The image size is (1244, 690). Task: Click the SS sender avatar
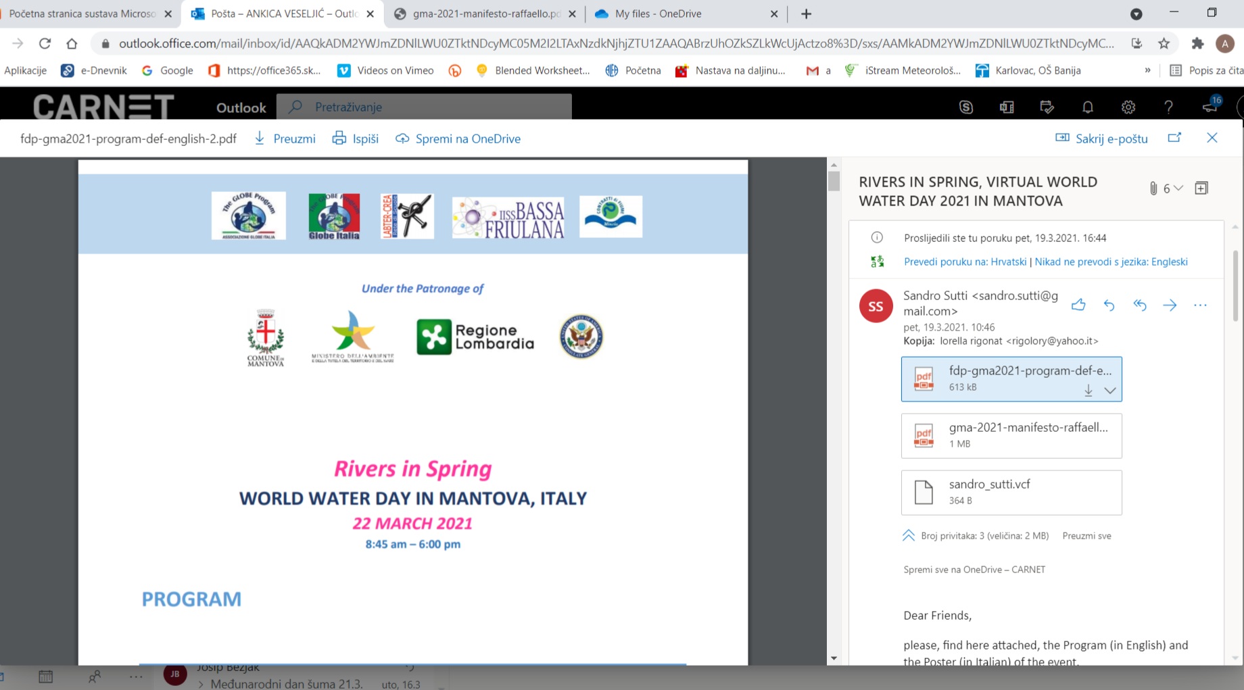coord(876,306)
